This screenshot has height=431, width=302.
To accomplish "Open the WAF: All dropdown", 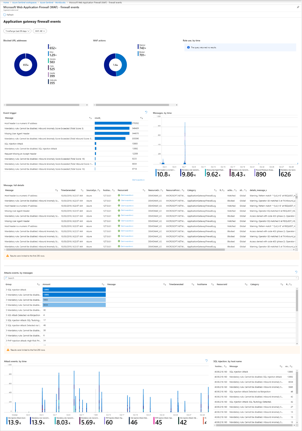I will tap(40, 31).
